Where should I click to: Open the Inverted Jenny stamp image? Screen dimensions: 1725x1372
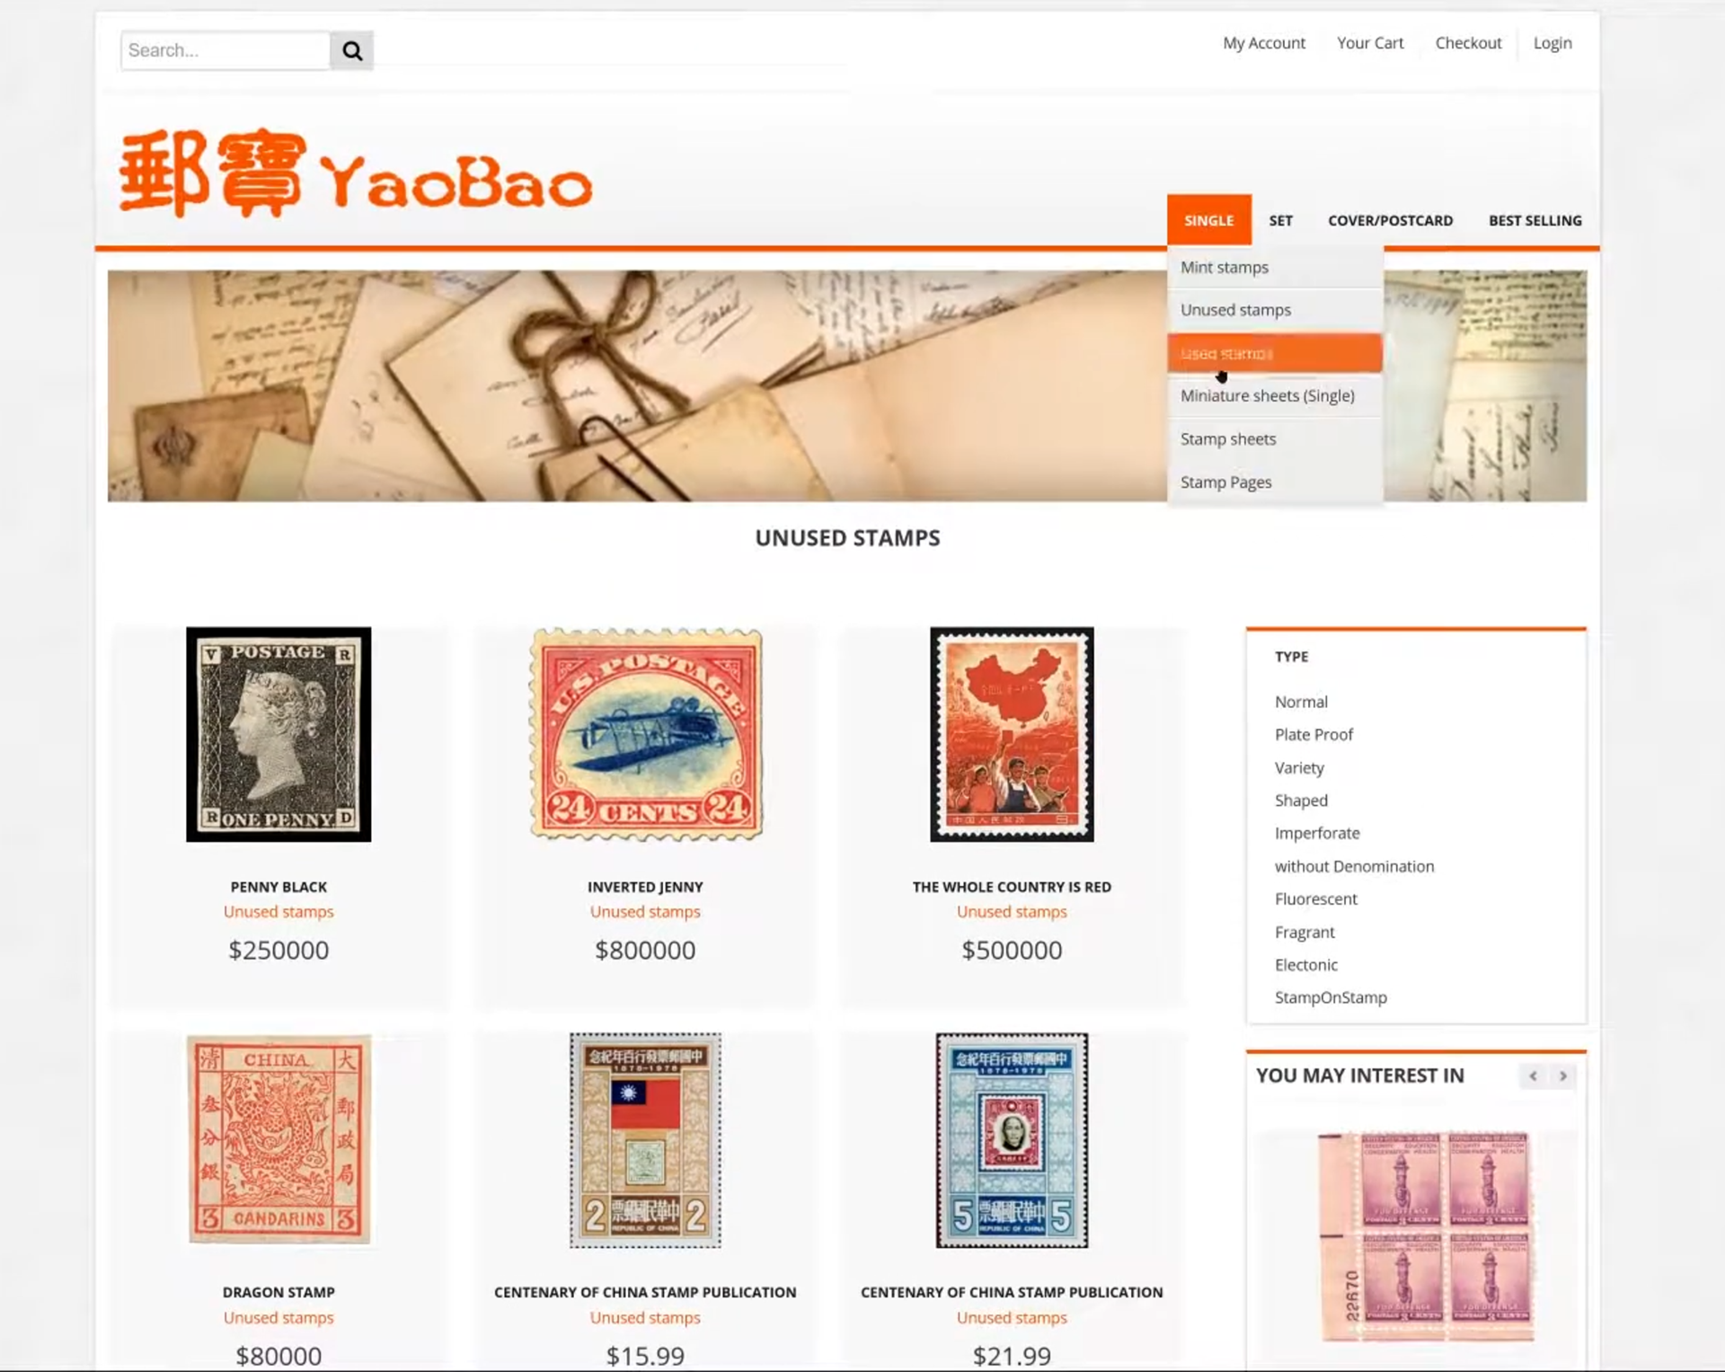pyautogui.click(x=645, y=734)
